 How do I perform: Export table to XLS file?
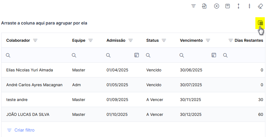coord(204,6)
